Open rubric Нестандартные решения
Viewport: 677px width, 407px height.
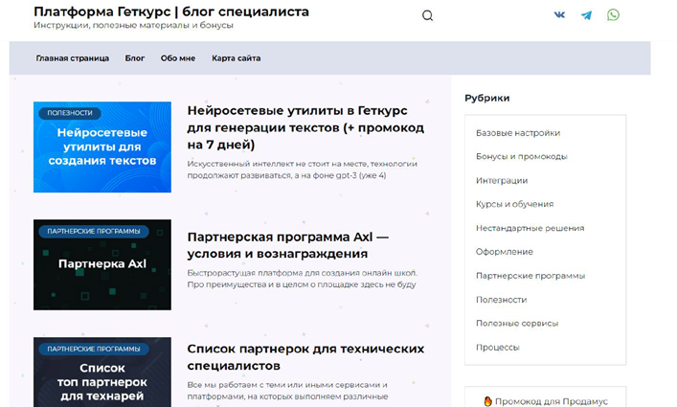coord(530,228)
